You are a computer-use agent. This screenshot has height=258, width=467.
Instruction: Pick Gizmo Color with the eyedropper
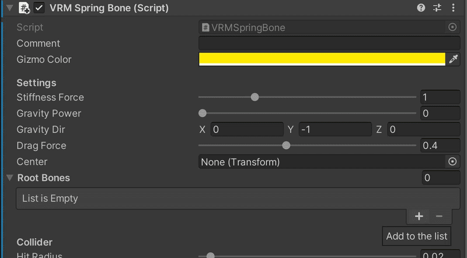453,59
